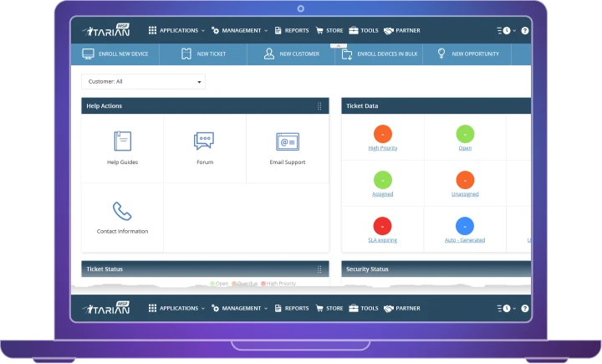Click the High Priority orange circle

click(383, 134)
